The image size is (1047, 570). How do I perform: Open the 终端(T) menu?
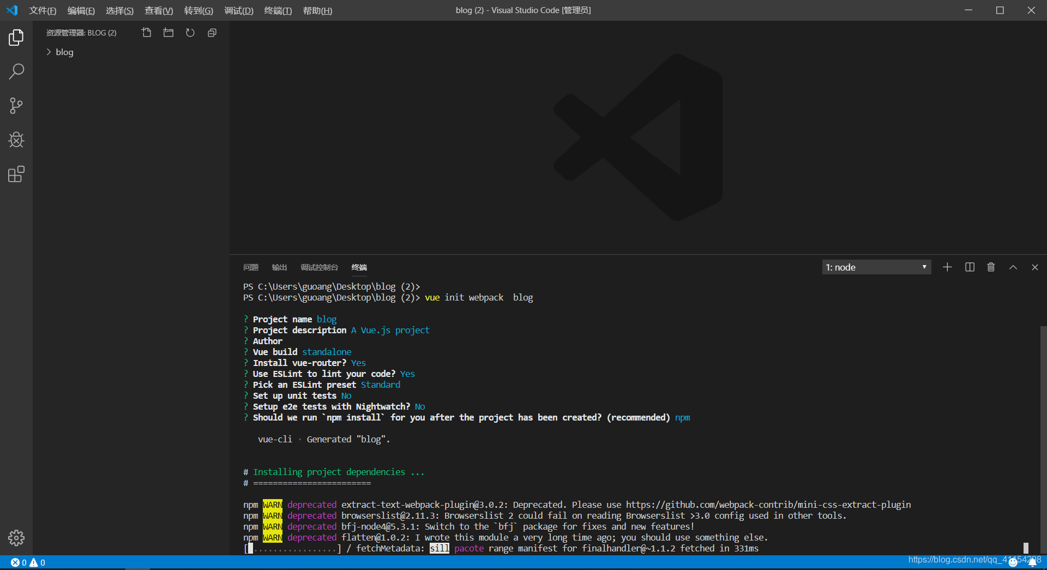(278, 10)
